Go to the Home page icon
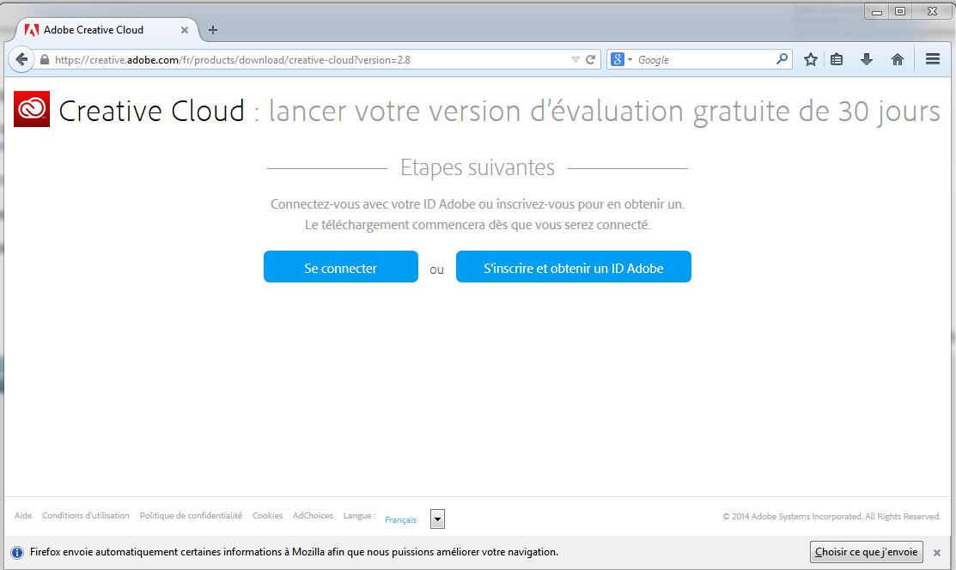The width and height of the screenshot is (956, 570). click(x=898, y=59)
